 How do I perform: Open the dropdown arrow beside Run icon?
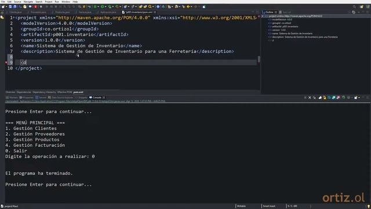pyautogui.click(x=106, y=6)
